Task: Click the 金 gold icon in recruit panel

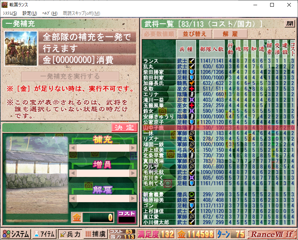Action: (77, 217)
